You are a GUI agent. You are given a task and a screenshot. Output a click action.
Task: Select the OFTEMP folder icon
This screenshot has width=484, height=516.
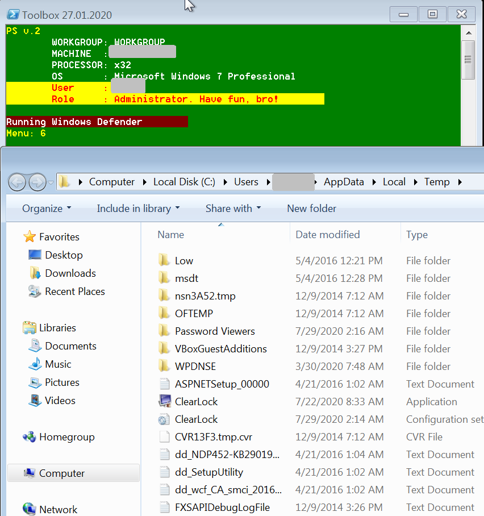[164, 313]
